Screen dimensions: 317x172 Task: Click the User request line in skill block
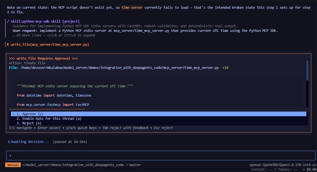tap(145, 31)
